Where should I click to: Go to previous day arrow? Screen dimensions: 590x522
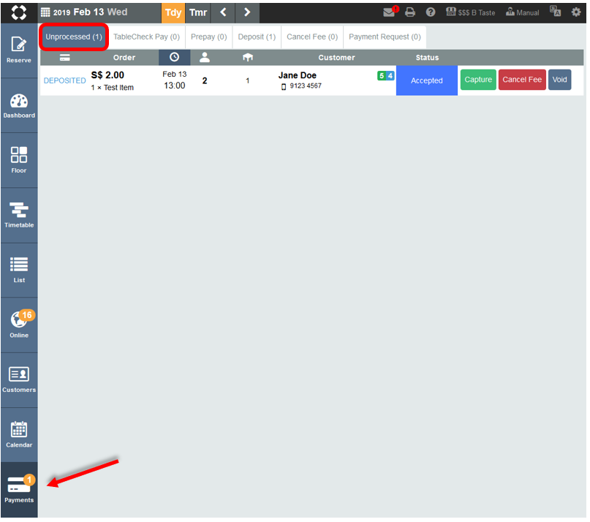pos(223,12)
